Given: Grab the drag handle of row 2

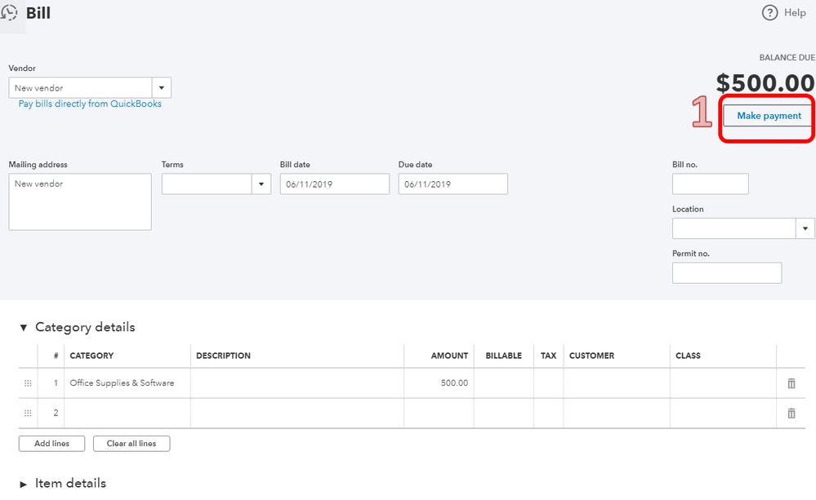Looking at the screenshot, I should [28, 414].
